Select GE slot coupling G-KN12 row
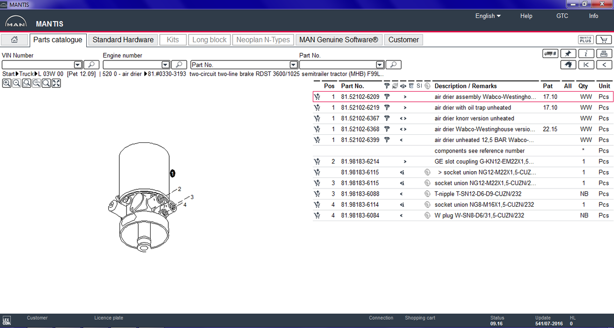 (463, 162)
